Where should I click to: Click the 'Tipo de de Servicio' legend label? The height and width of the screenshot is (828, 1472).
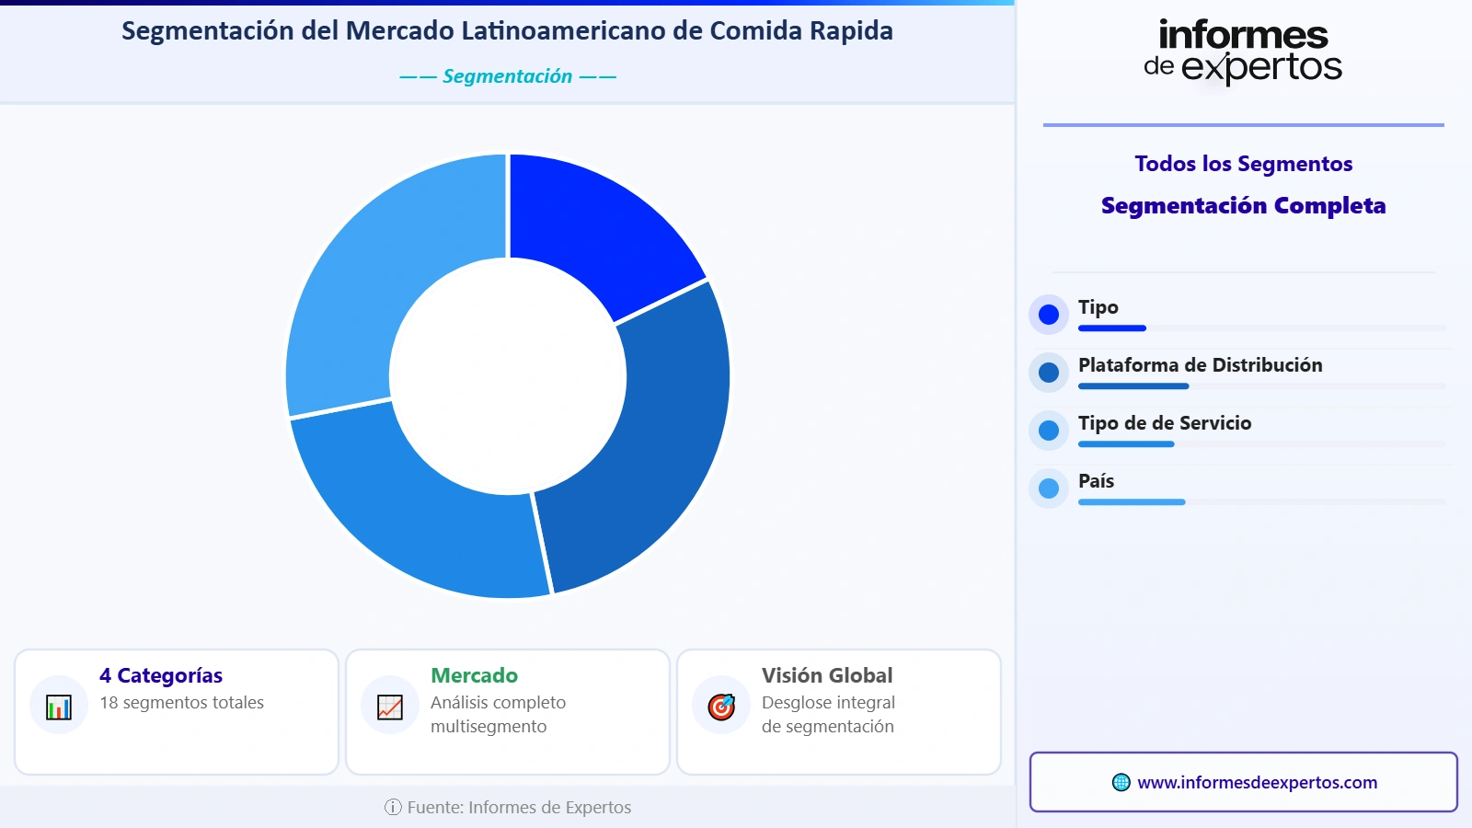pos(1165,423)
